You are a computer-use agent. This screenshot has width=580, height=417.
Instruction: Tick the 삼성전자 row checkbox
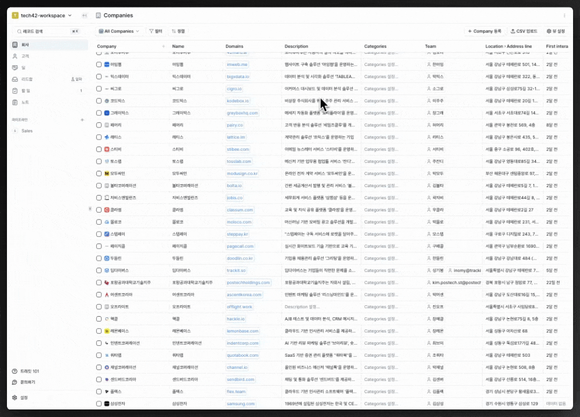pos(99,404)
